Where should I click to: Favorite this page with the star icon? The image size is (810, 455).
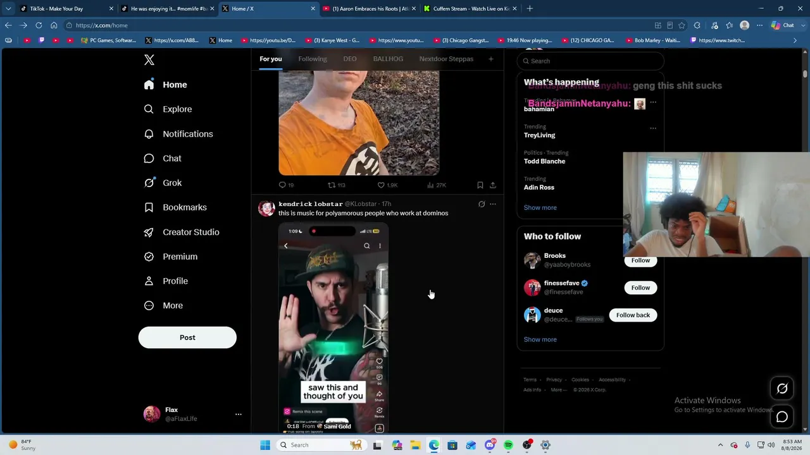pyautogui.click(x=682, y=25)
